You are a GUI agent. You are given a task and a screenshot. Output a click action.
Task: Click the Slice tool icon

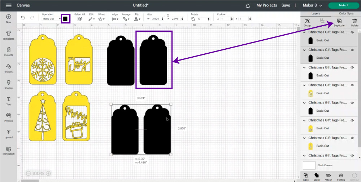[306, 176]
